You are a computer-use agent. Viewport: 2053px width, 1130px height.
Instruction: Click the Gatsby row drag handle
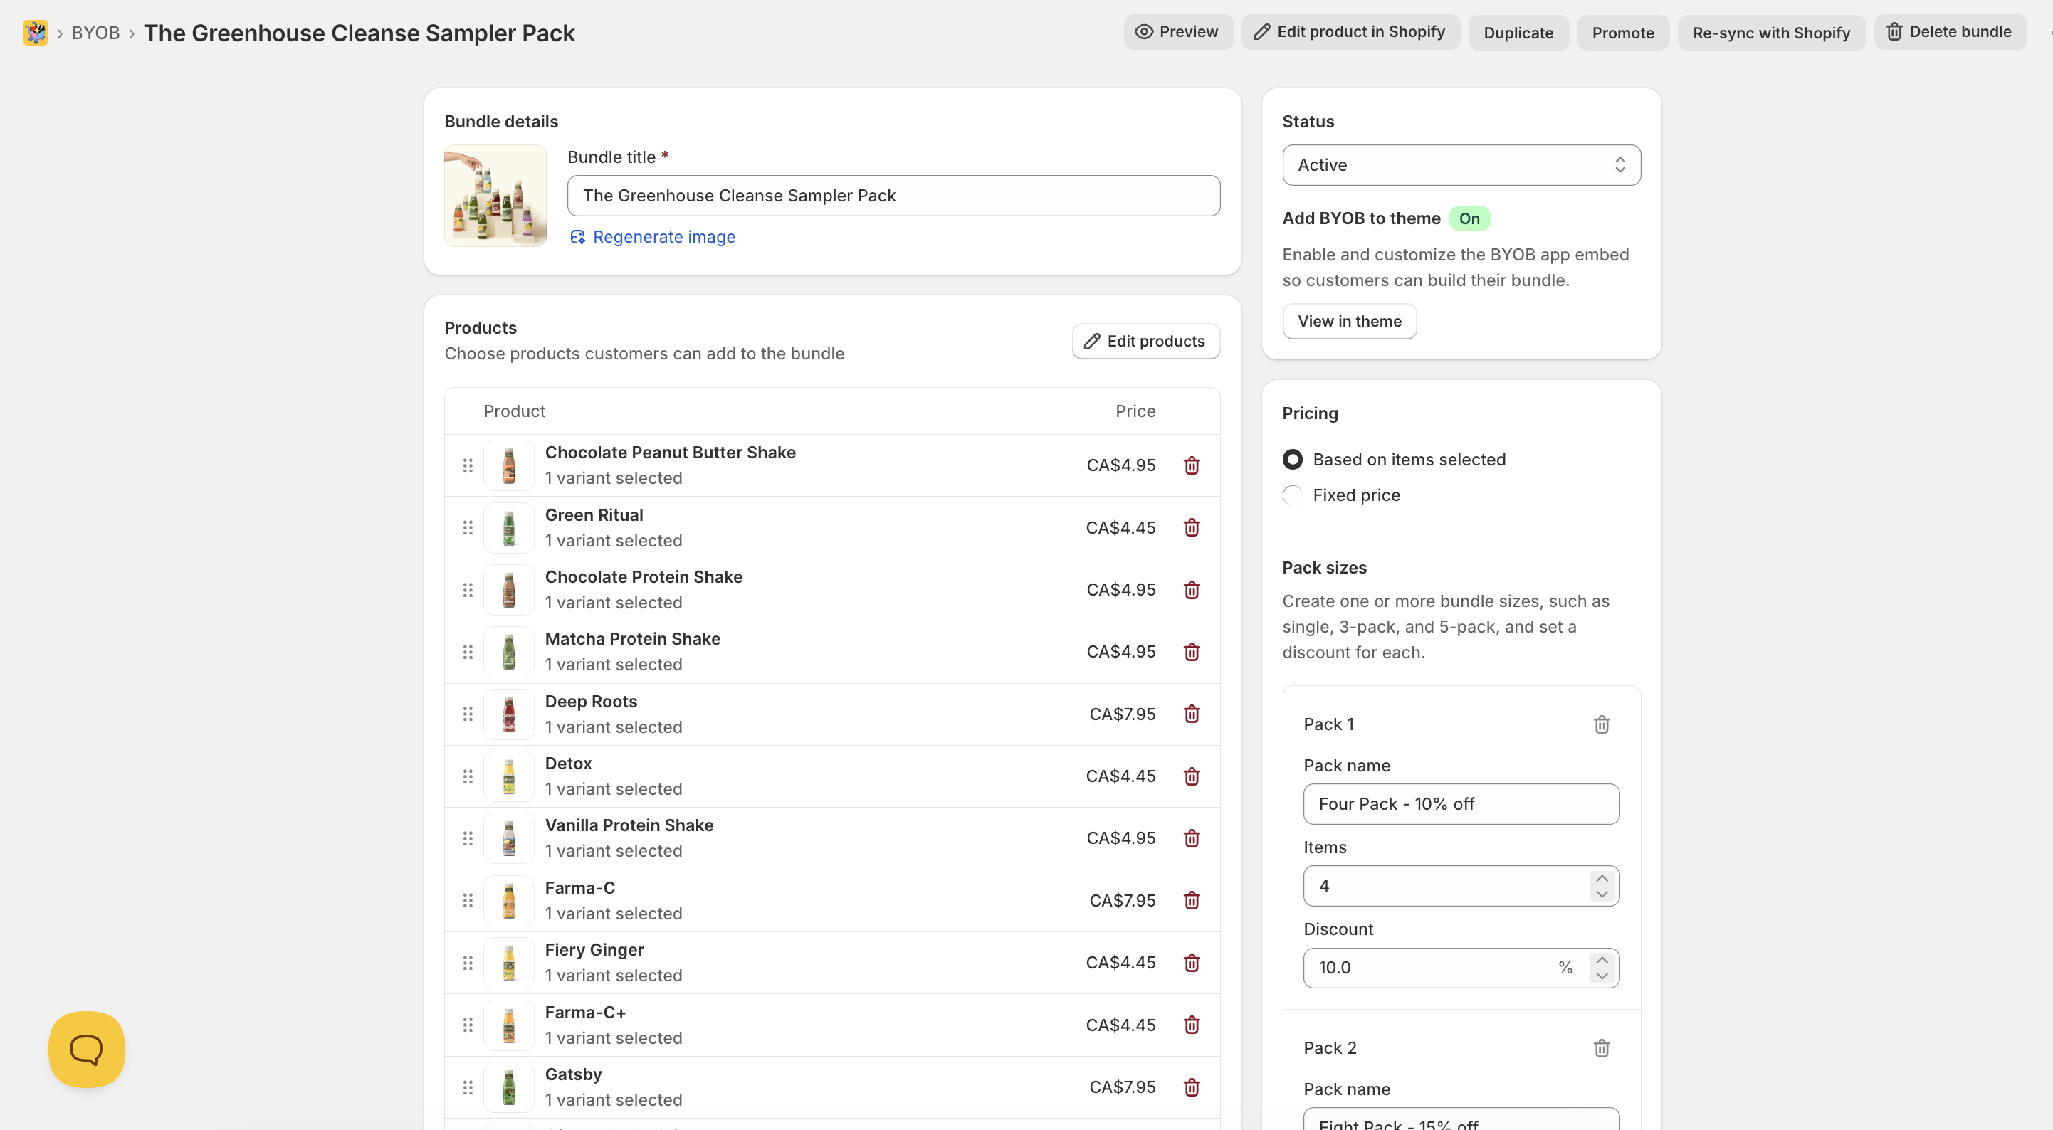point(468,1087)
